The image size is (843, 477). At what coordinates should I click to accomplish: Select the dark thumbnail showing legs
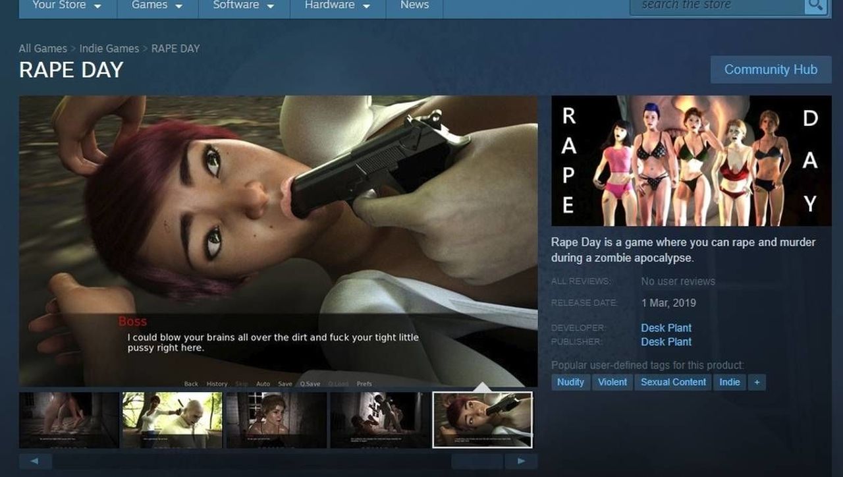click(x=68, y=420)
